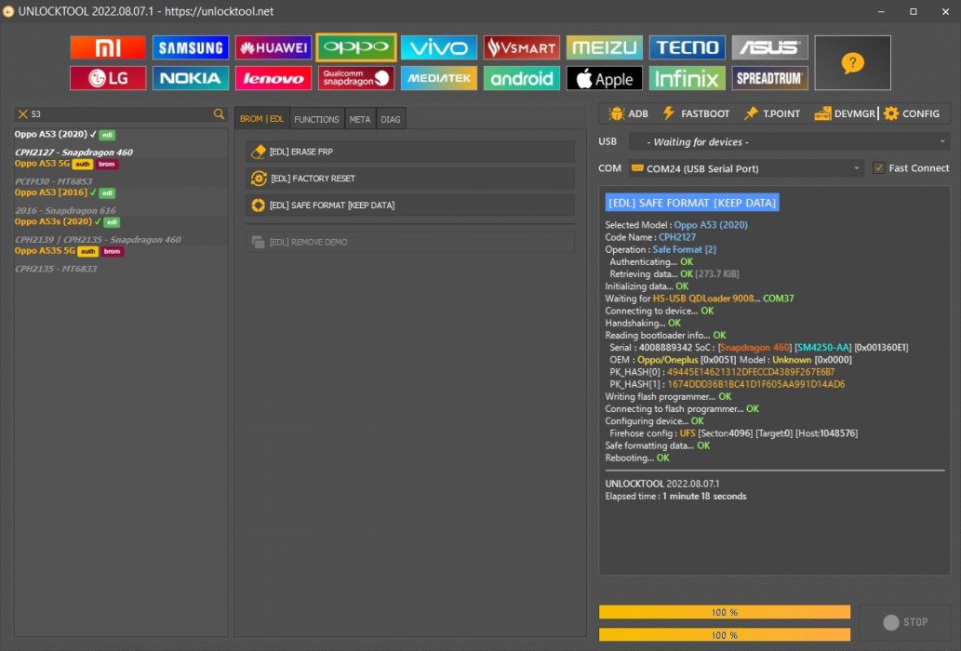The width and height of the screenshot is (961, 651).
Task: Click the lower 100 % progress bar
Action: [725, 635]
